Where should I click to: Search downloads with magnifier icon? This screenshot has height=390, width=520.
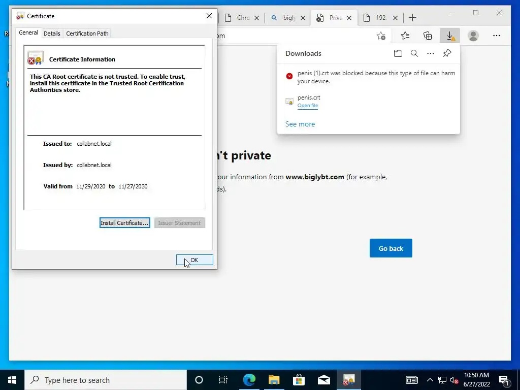click(414, 53)
